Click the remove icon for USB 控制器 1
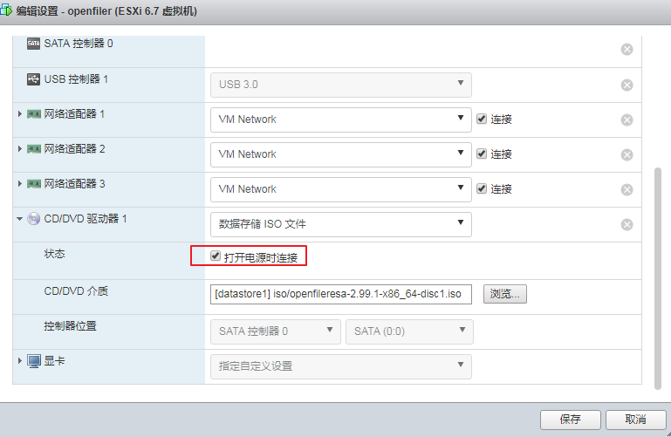This screenshot has width=671, height=437. point(626,85)
